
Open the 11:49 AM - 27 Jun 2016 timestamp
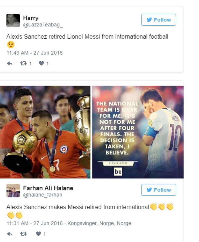click(x=34, y=53)
